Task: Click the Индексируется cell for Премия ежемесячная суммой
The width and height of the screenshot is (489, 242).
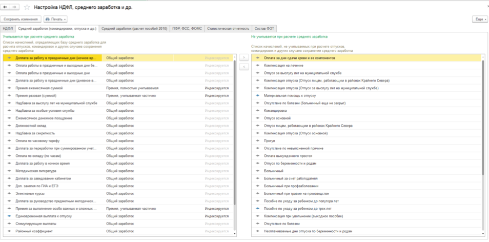Action: (216, 88)
